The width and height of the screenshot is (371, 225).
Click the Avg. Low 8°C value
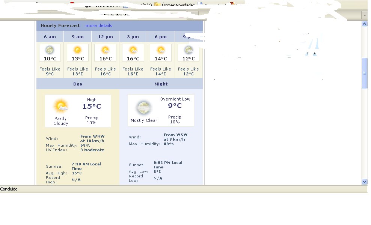click(x=157, y=172)
